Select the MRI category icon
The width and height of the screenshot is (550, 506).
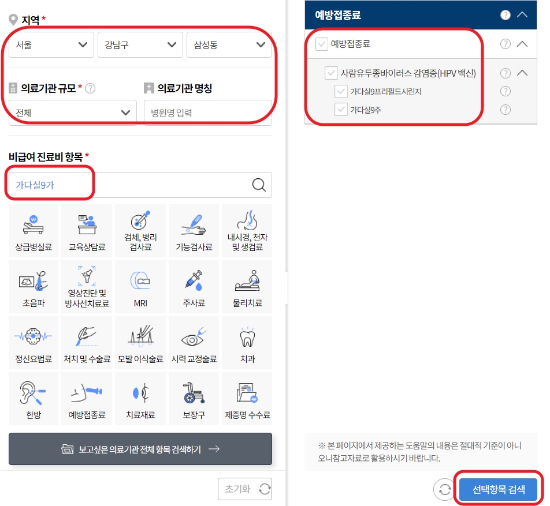pyautogui.click(x=140, y=287)
